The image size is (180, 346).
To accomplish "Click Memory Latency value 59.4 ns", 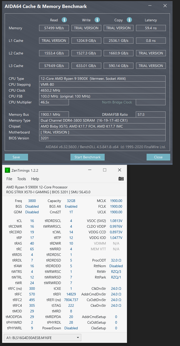I will click(x=151, y=28).
